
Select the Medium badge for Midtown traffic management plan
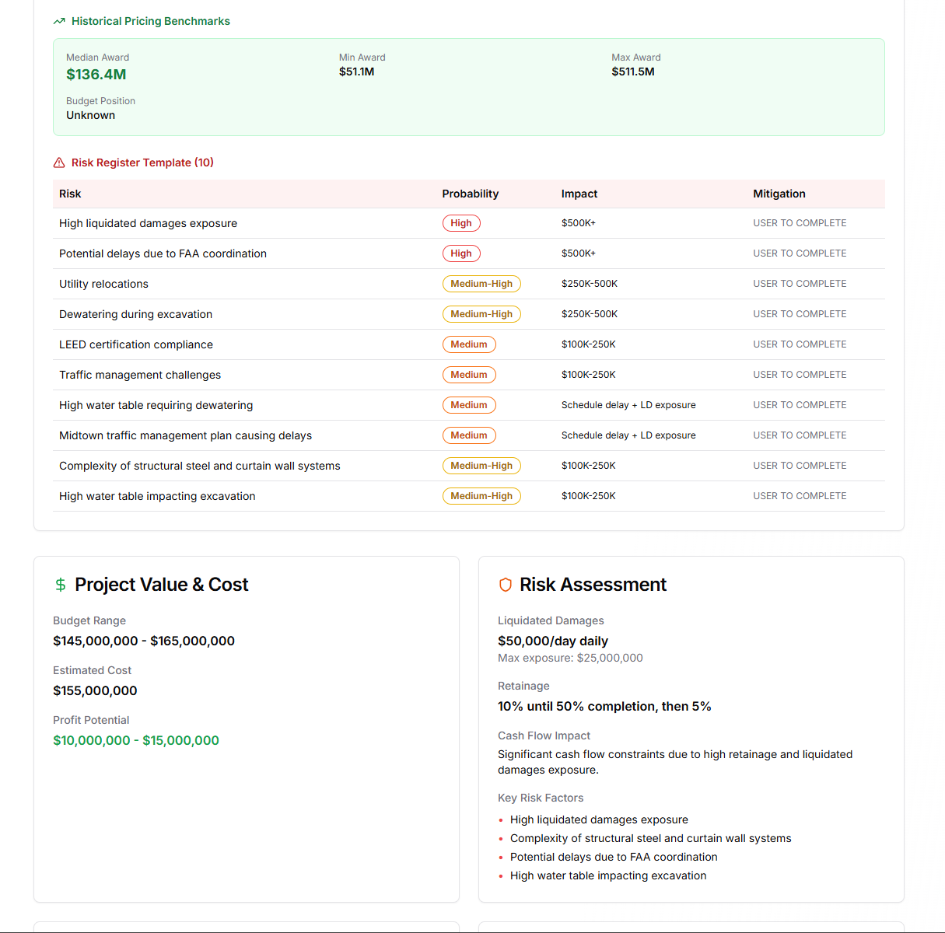[469, 435]
